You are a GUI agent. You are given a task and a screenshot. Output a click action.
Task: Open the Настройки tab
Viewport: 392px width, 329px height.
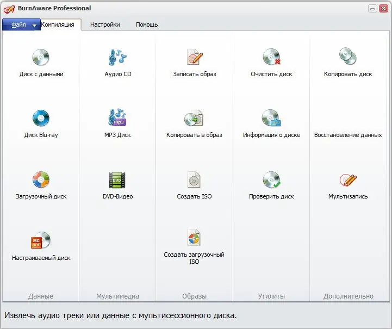[x=105, y=24]
